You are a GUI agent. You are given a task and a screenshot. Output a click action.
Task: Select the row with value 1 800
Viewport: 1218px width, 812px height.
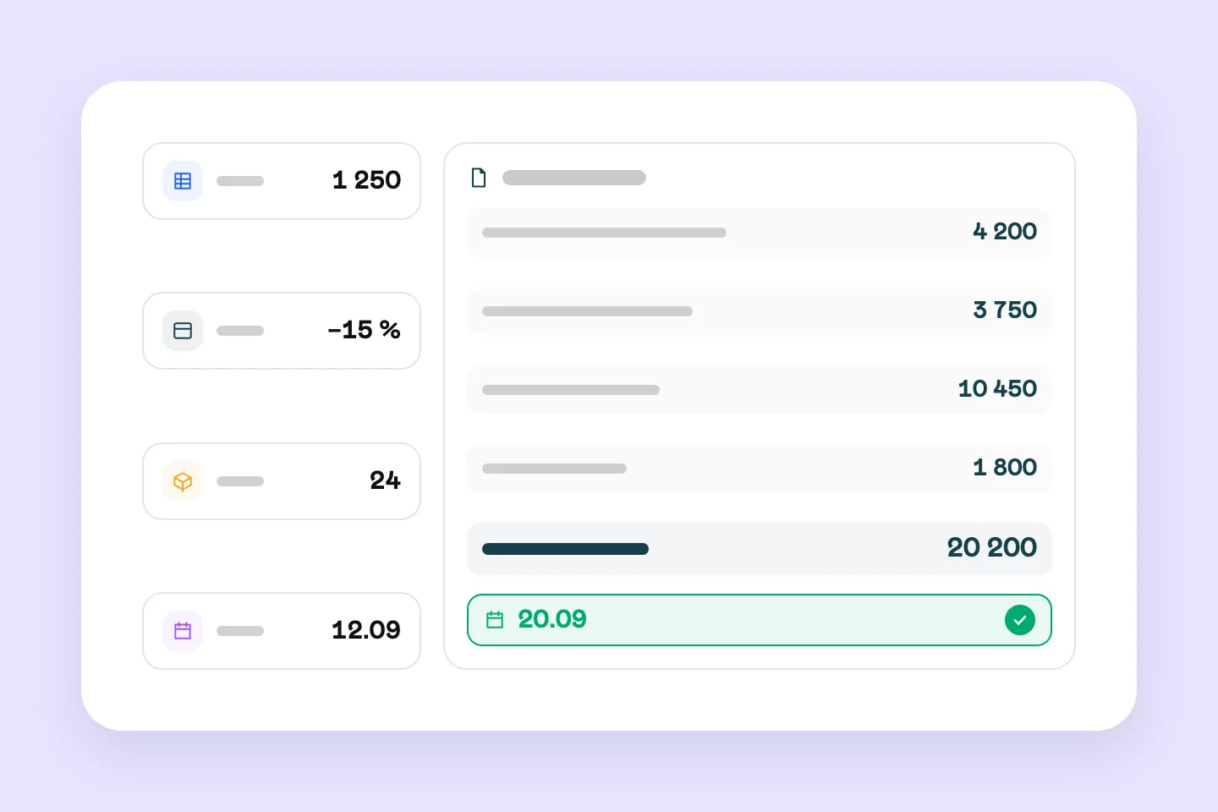pyautogui.click(x=760, y=468)
